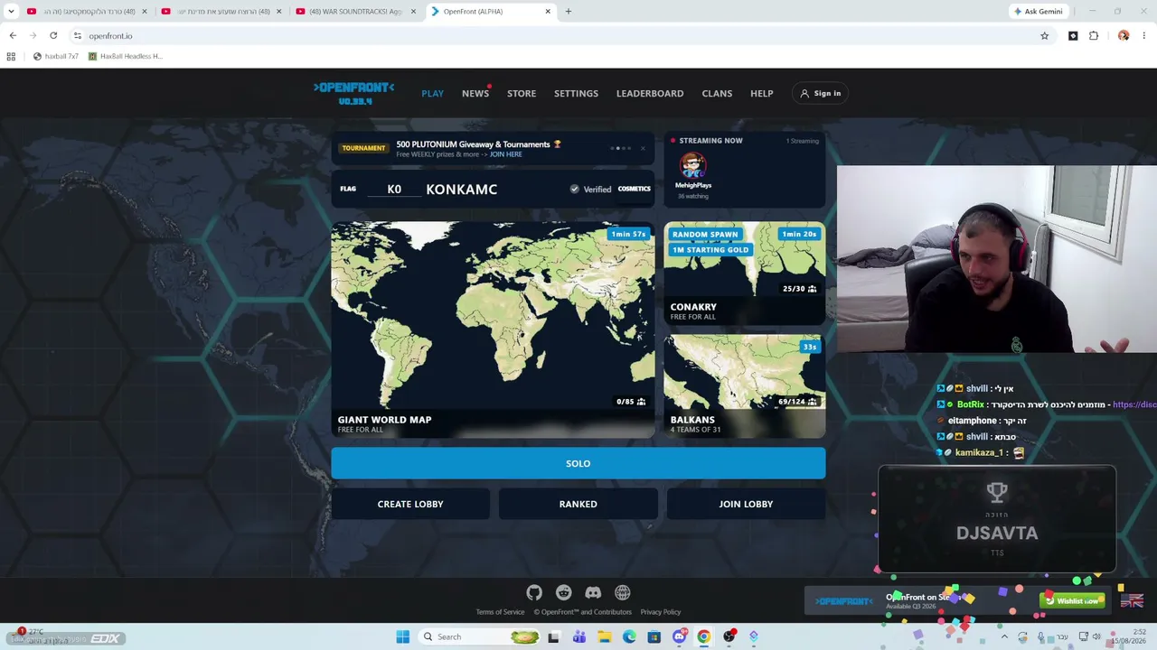Image resolution: width=1157 pixels, height=650 pixels.
Task: Click the Sign in button
Action: coord(821,93)
